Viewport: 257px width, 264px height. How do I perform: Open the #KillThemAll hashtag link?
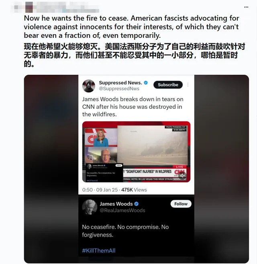click(99, 250)
